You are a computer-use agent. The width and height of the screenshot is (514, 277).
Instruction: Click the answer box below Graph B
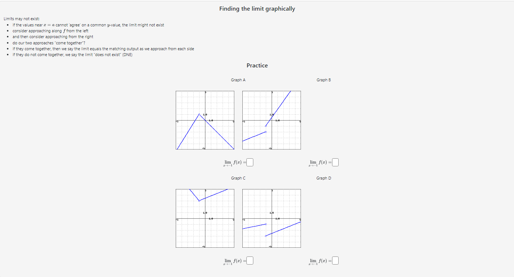335,162
